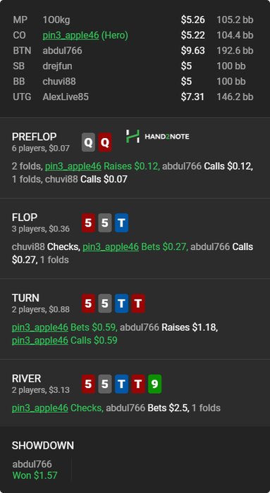Open pin3_apple46 (Hero) player link
270x493 pixels.
click(85, 35)
